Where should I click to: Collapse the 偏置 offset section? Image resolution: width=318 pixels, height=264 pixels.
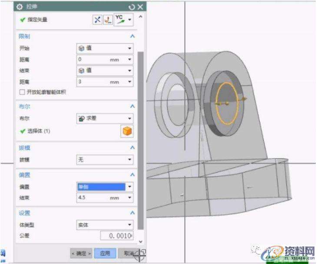[132, 175]
